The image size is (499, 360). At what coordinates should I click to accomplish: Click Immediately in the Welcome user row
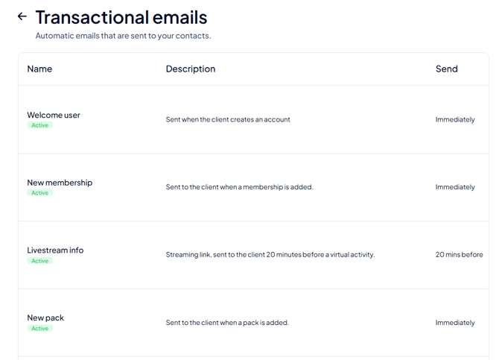(x=455, y=119)
